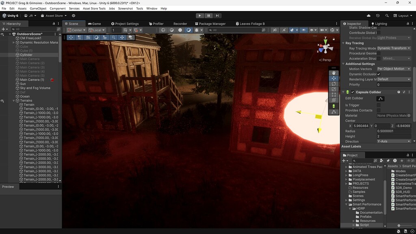Image resolution: width=416 pixels, height=234 pixels.
Task: Open the Motion Vectors dropdown
Action: pos(392,69)
